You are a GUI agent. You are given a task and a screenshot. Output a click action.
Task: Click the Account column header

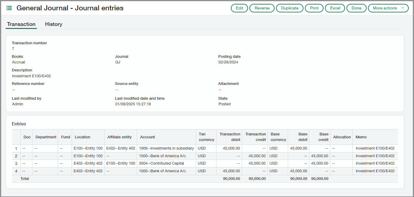[147, 137]
